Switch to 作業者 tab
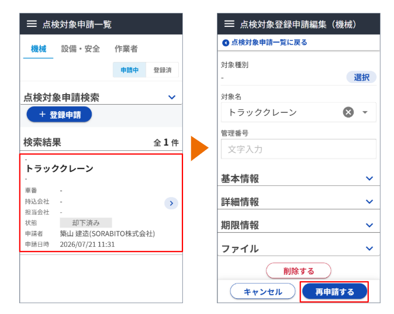The image size is (394, 314). [x=126, y=49]
